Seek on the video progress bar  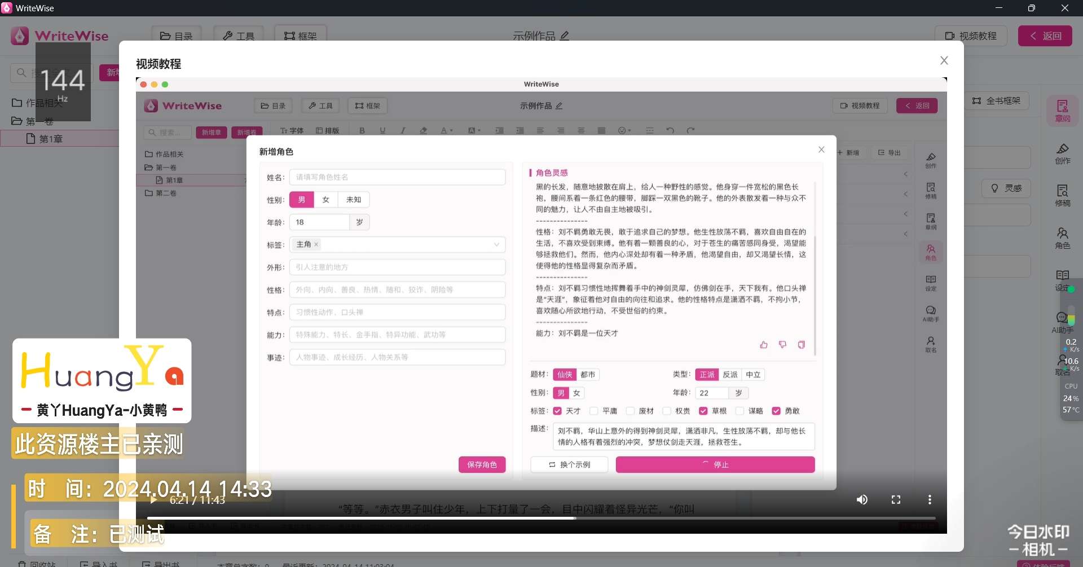tap(541, 518)
